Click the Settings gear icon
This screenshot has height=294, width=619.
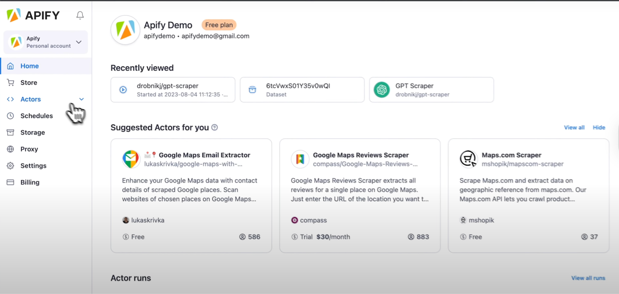(x=10, y=166)
